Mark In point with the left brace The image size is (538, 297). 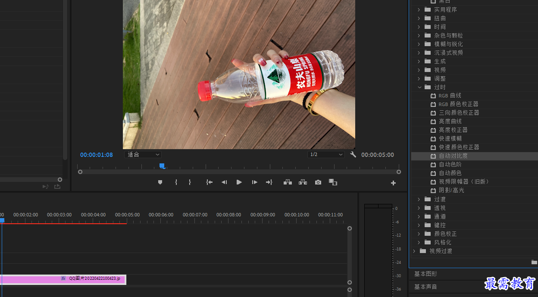click(176, 182)
